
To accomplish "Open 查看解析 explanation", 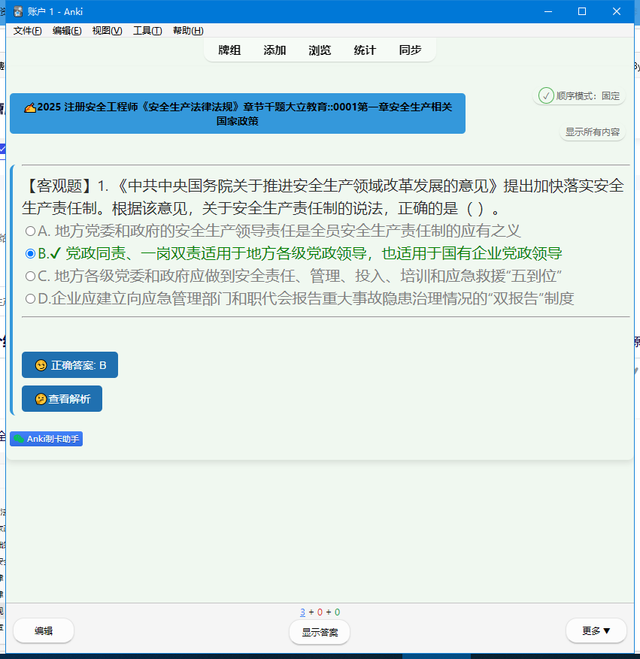I will pos(62,398).
